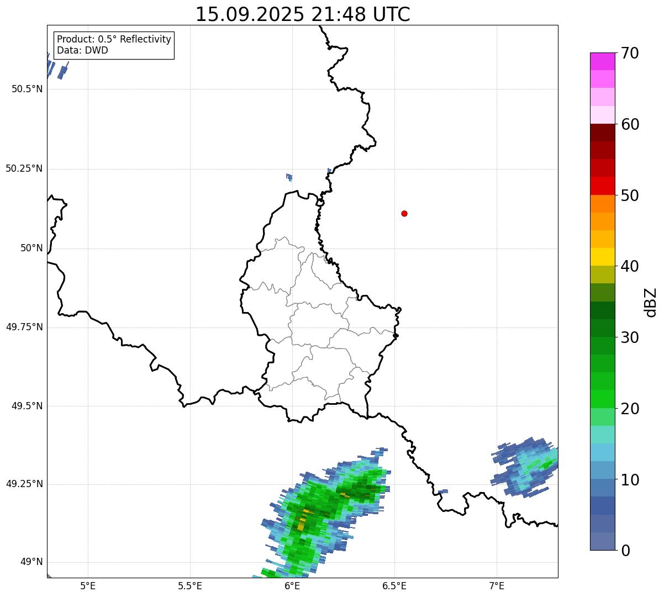
Task: Click the 50.25°N latitude label
Action: coord(24,168)
